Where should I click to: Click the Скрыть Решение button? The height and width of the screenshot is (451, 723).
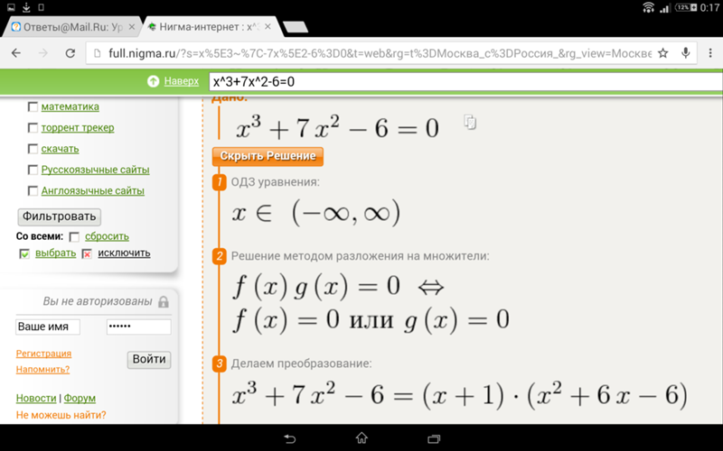coord(268,156)
